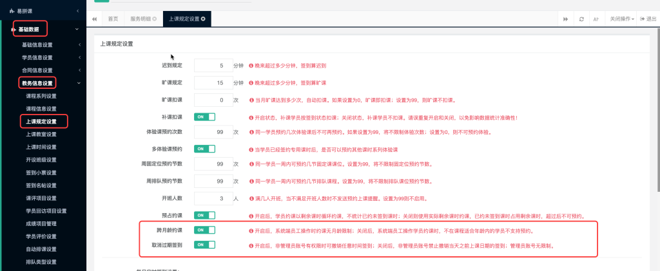660x271 pixels.
Task: Open 开设班级设置 in the sidebar
Action: [41, 160]
